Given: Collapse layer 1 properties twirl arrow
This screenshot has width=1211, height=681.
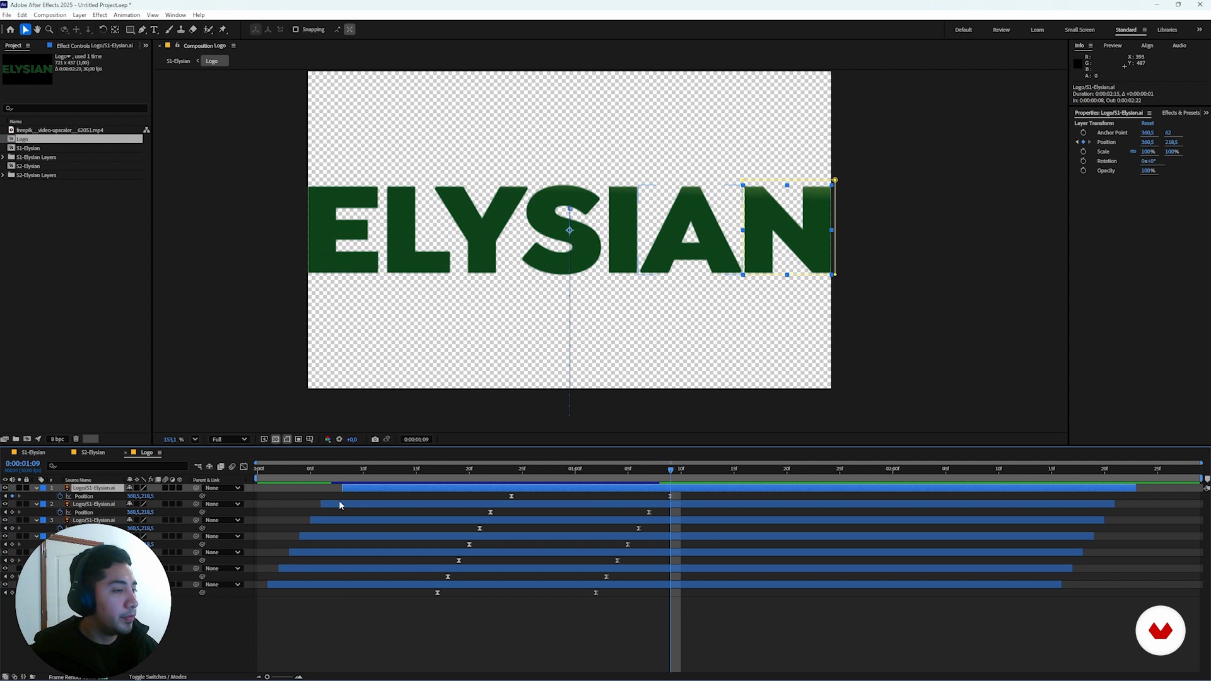Looking at the screenshot, I should (37, 488).
